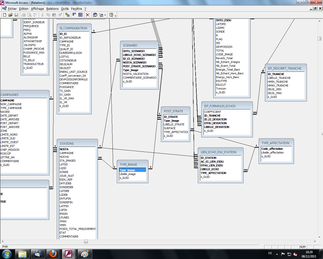Open the ? help menu
Viewport: 323px width, 259px height.
[85, 9]
